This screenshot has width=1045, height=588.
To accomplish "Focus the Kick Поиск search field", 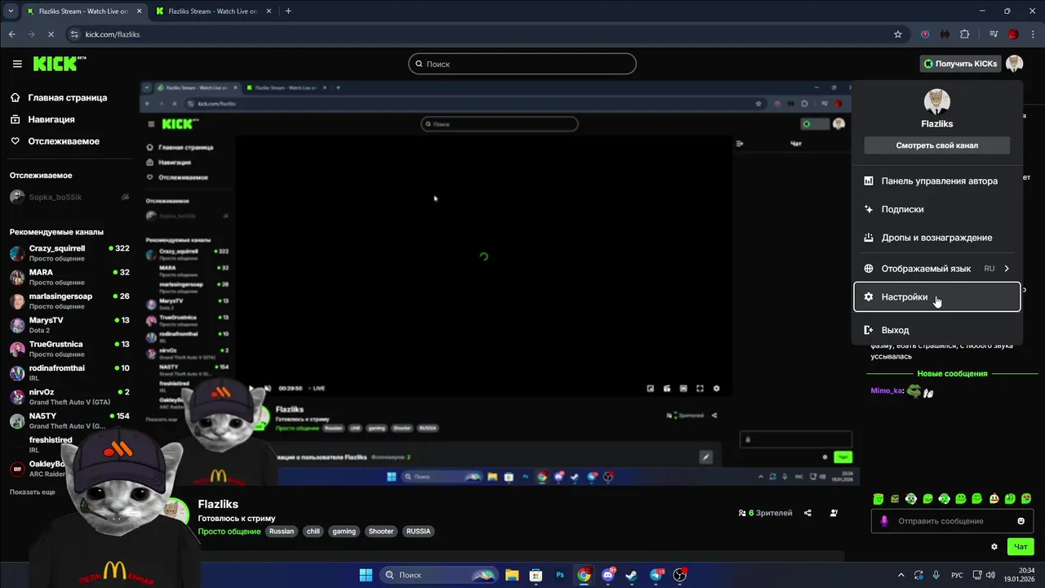I will pos(522,64).
